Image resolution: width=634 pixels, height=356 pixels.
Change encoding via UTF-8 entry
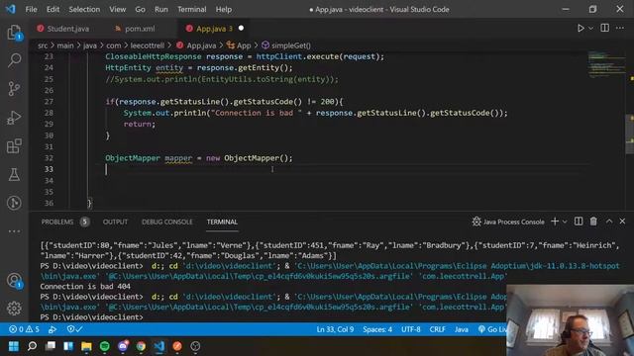point(410,329)
